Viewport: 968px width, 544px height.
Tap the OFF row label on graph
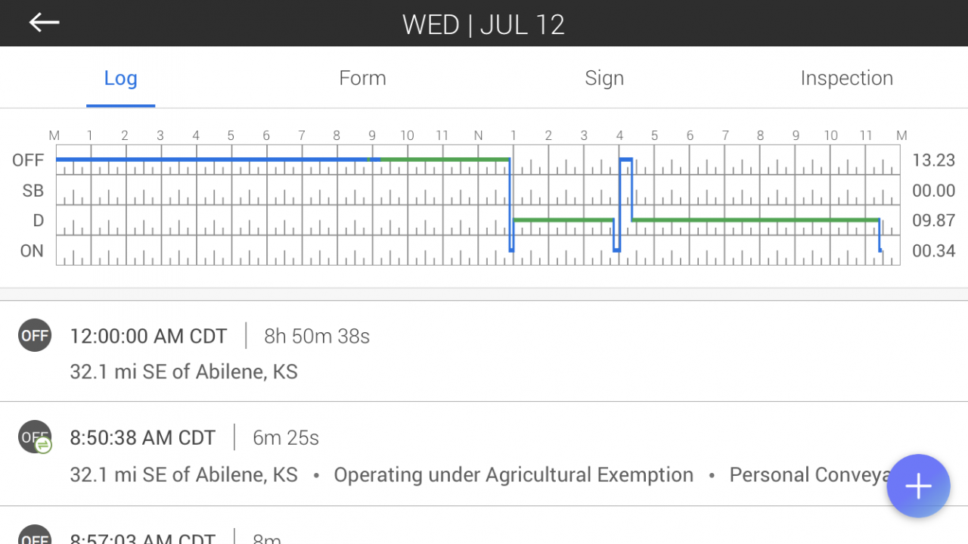coord(28,160)
